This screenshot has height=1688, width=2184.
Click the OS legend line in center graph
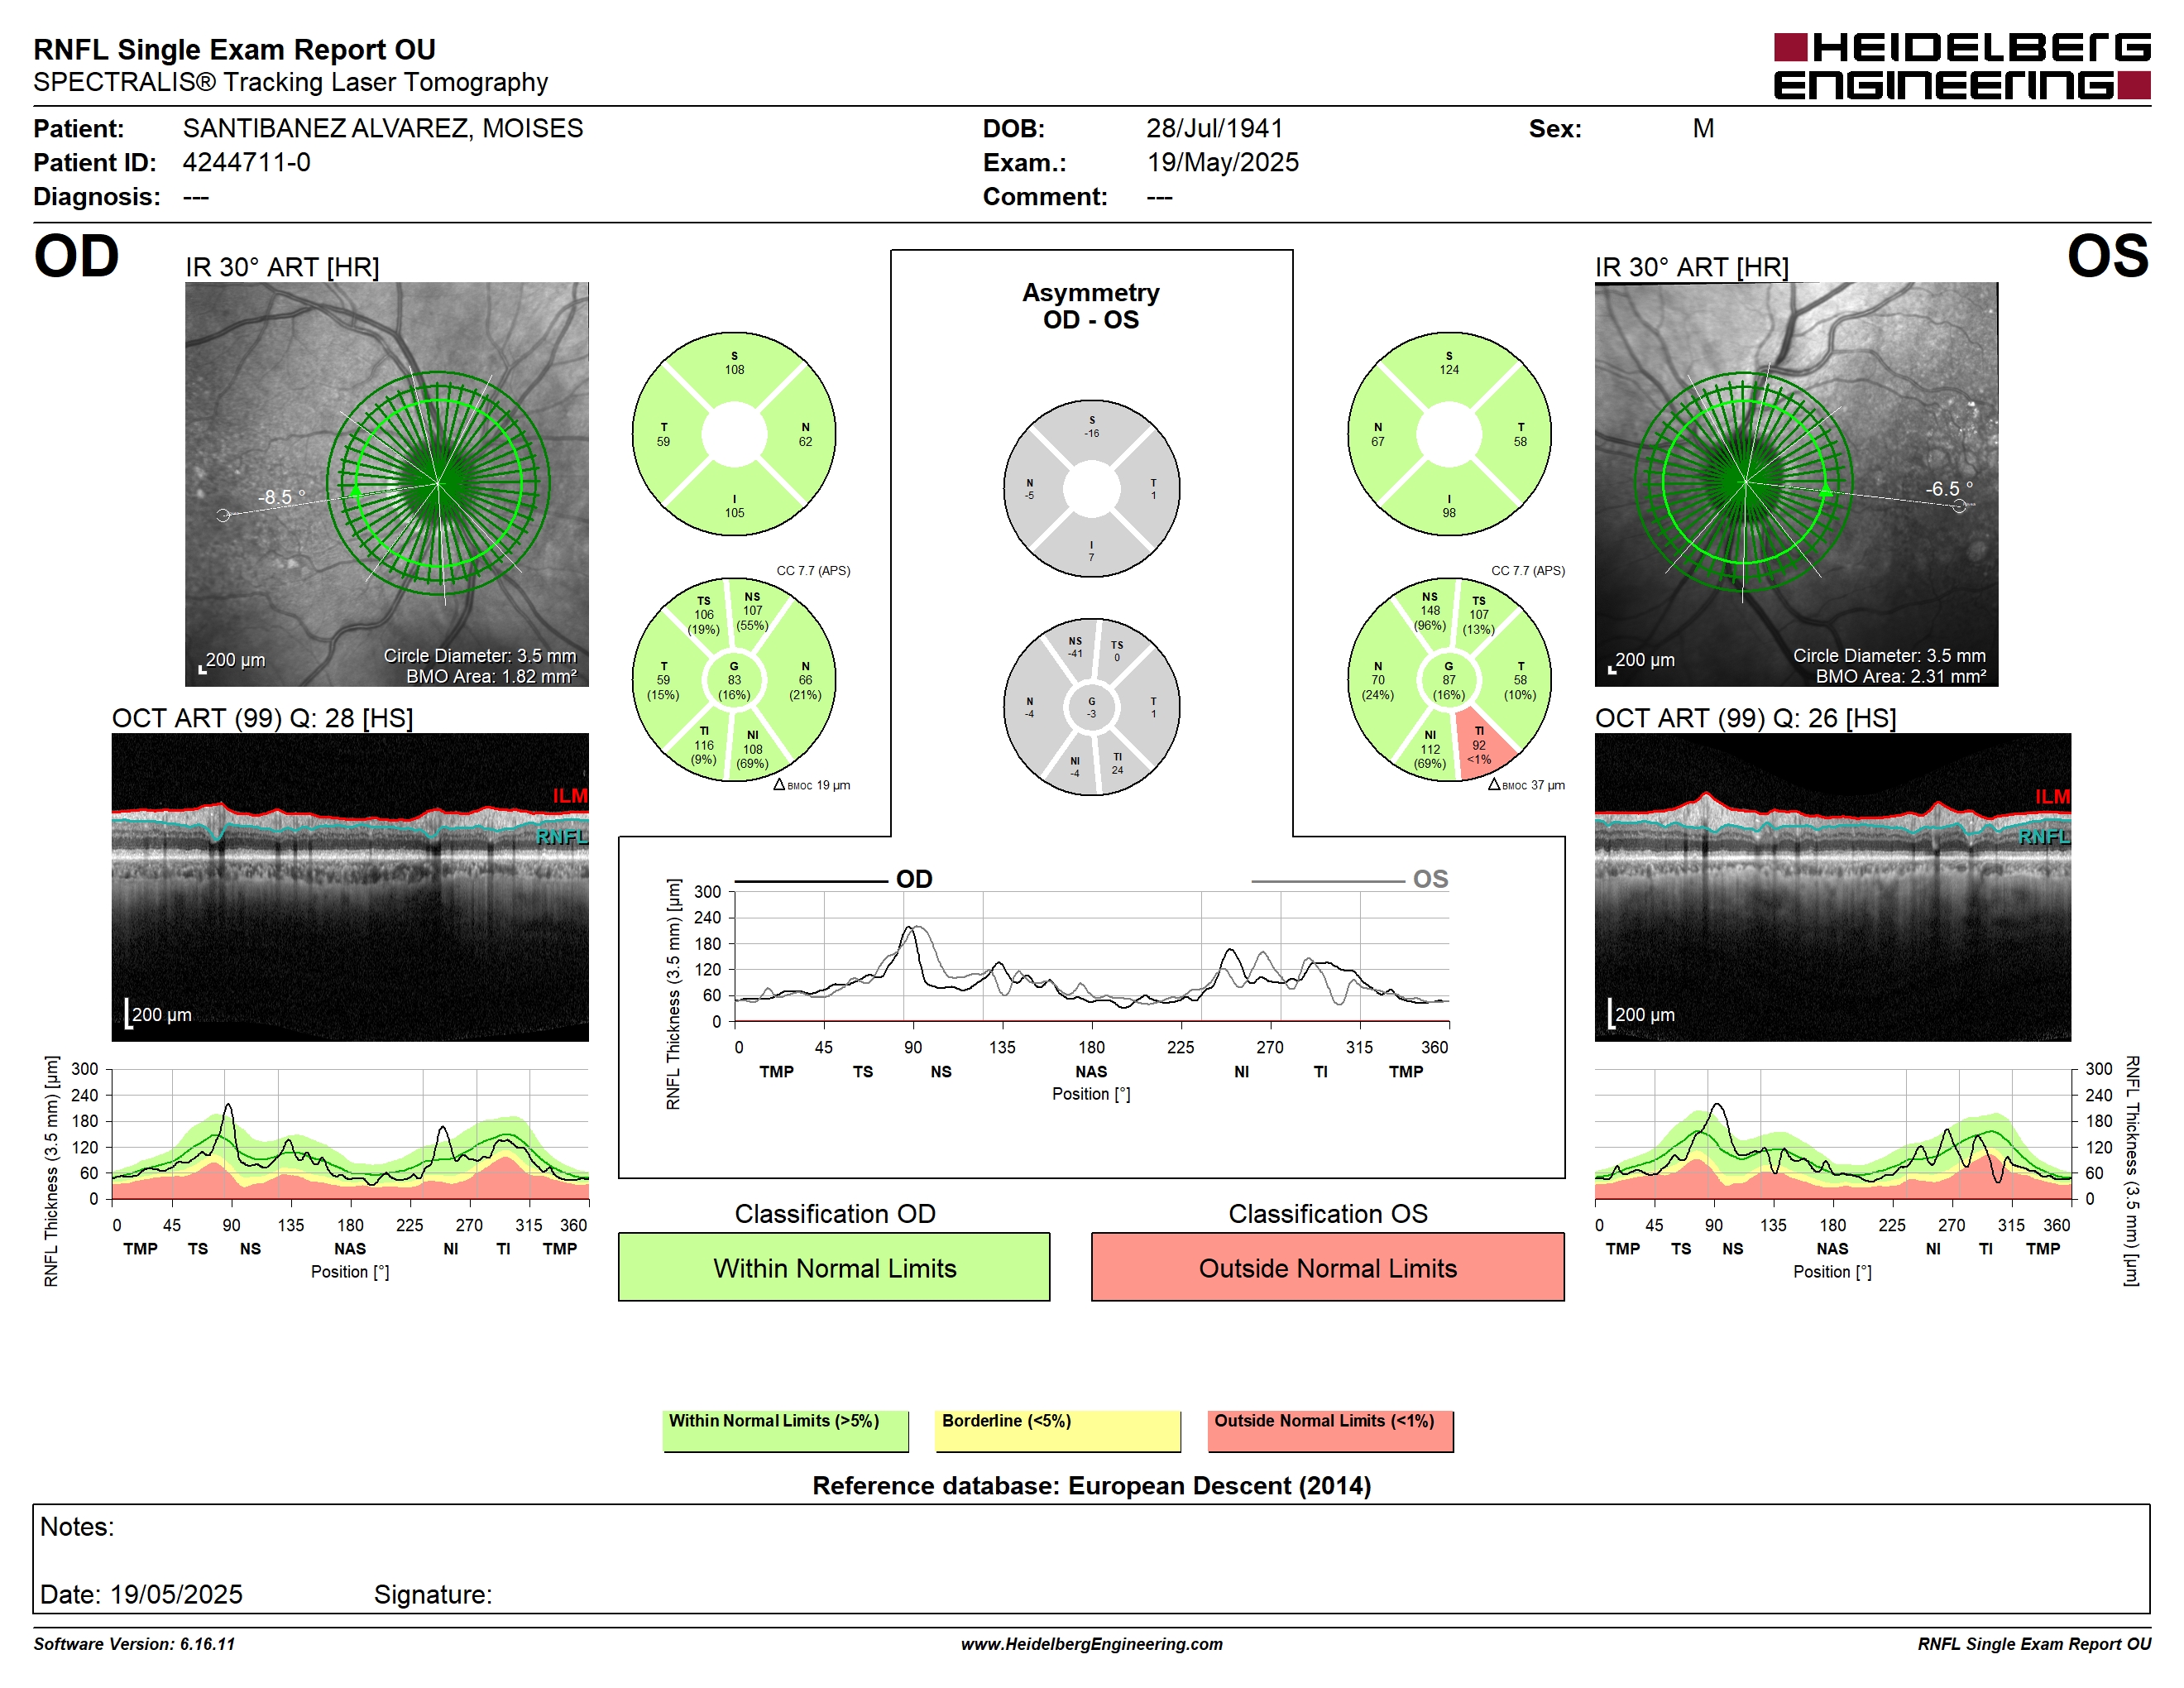1327,881
